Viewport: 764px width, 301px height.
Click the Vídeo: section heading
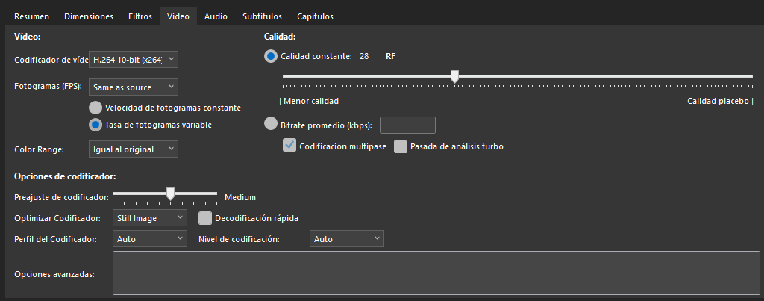[x=28, y=36]
